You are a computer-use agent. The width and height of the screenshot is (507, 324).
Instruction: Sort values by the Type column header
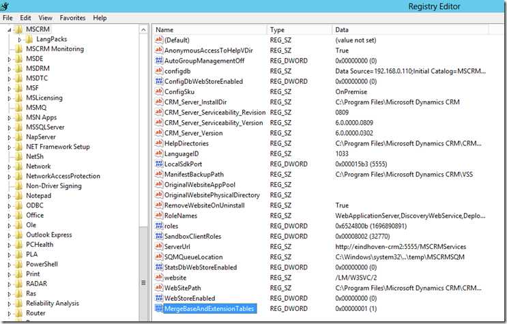point(300,30)
